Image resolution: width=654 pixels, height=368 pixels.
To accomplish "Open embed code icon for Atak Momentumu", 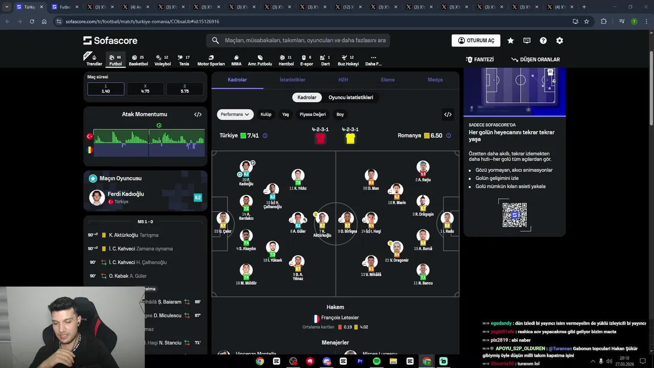I will [x=198, y=114].
